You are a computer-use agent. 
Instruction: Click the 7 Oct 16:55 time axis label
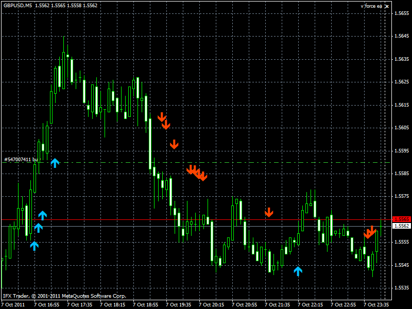pos(46,304)
